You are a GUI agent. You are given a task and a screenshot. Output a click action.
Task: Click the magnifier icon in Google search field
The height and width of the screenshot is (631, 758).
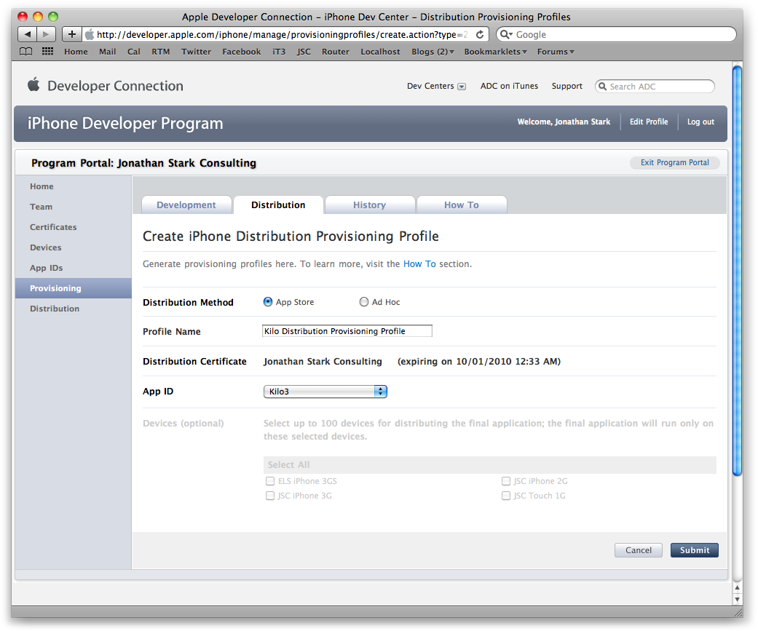[x=505, y=34]
